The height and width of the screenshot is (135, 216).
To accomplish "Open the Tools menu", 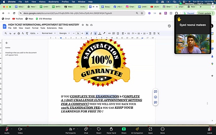I will pyautogui.click(x=43, y=28).
